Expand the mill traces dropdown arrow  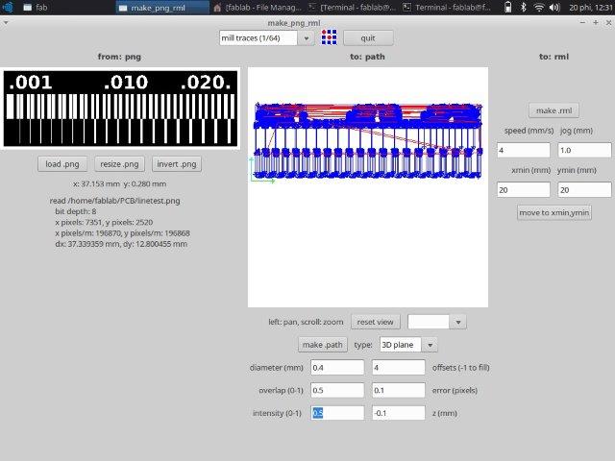click(306, 38)
